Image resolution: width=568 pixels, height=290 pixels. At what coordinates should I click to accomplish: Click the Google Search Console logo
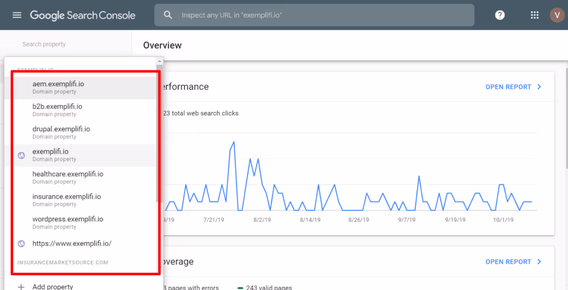click(x=83, y=15)
